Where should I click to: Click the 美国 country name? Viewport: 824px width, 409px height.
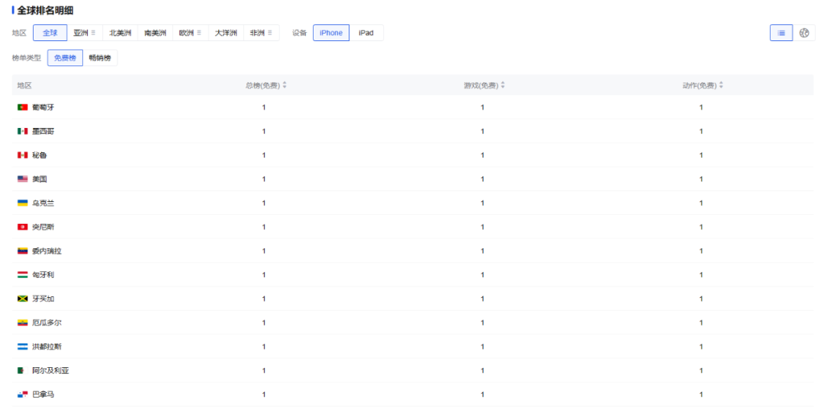(x=40, y=179)
